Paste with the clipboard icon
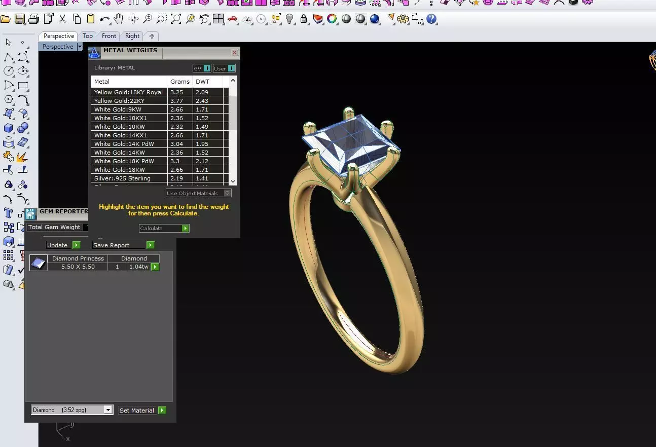Screen dimensions: 656x447 tap(91, 19)
